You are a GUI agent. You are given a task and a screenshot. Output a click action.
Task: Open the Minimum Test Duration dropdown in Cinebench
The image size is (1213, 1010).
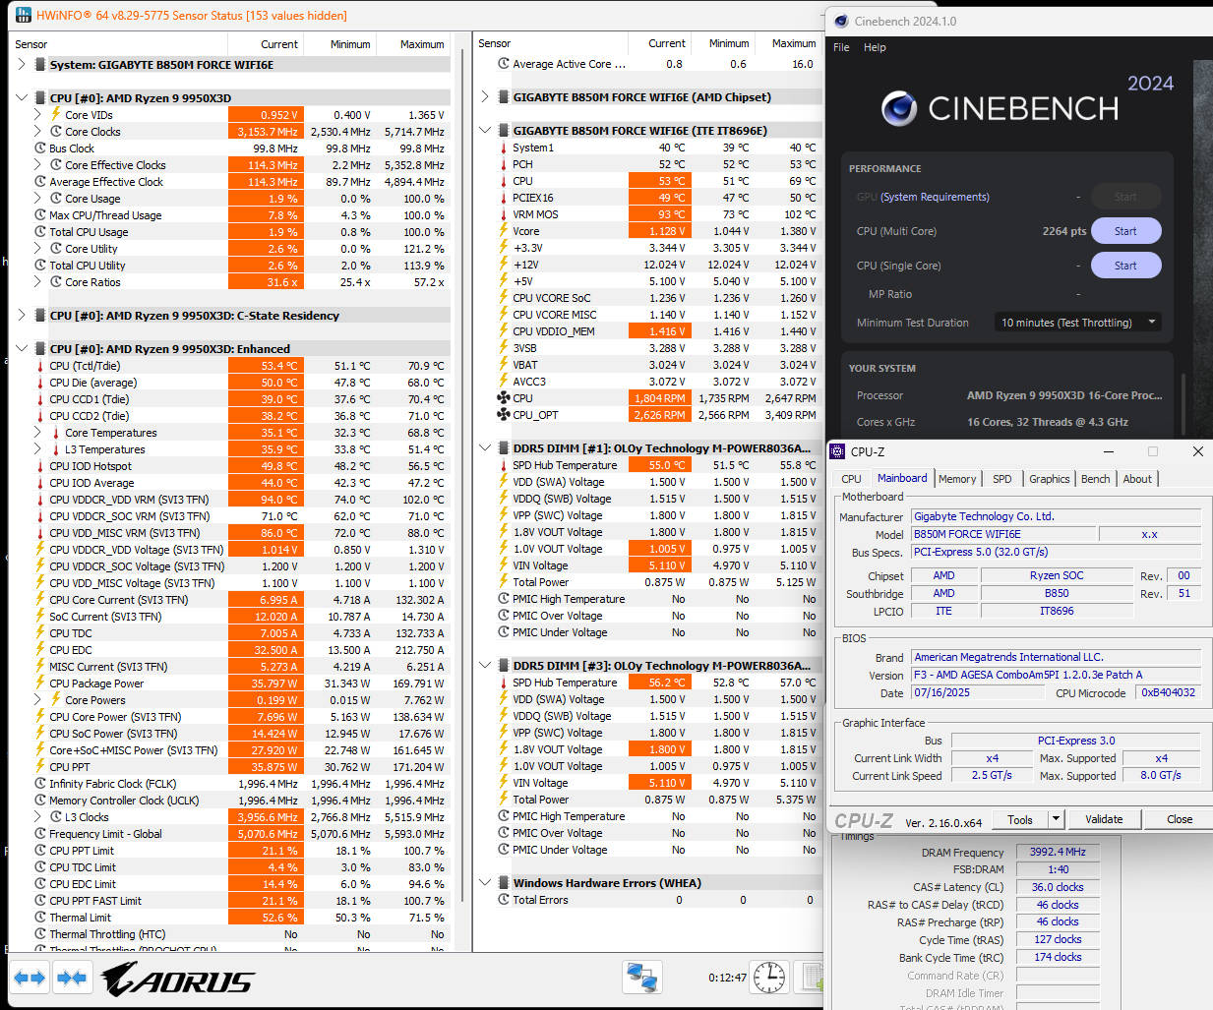1078,323
